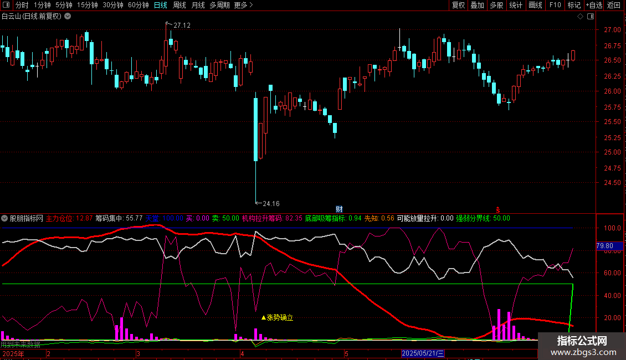Click the 筹码集中 55.77 indicator value
This screenshot has height=360, width=626.
119,218
